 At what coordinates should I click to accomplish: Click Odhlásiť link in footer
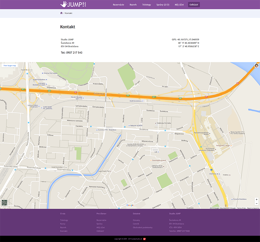(100, 231)
